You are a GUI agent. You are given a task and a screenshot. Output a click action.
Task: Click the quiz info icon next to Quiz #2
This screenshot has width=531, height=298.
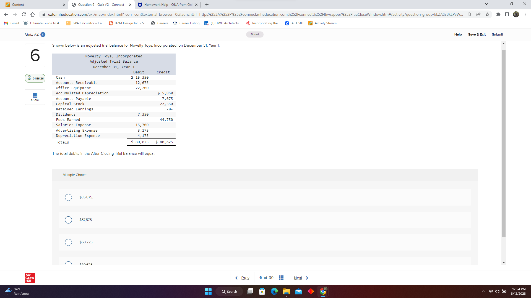point(43,34)
